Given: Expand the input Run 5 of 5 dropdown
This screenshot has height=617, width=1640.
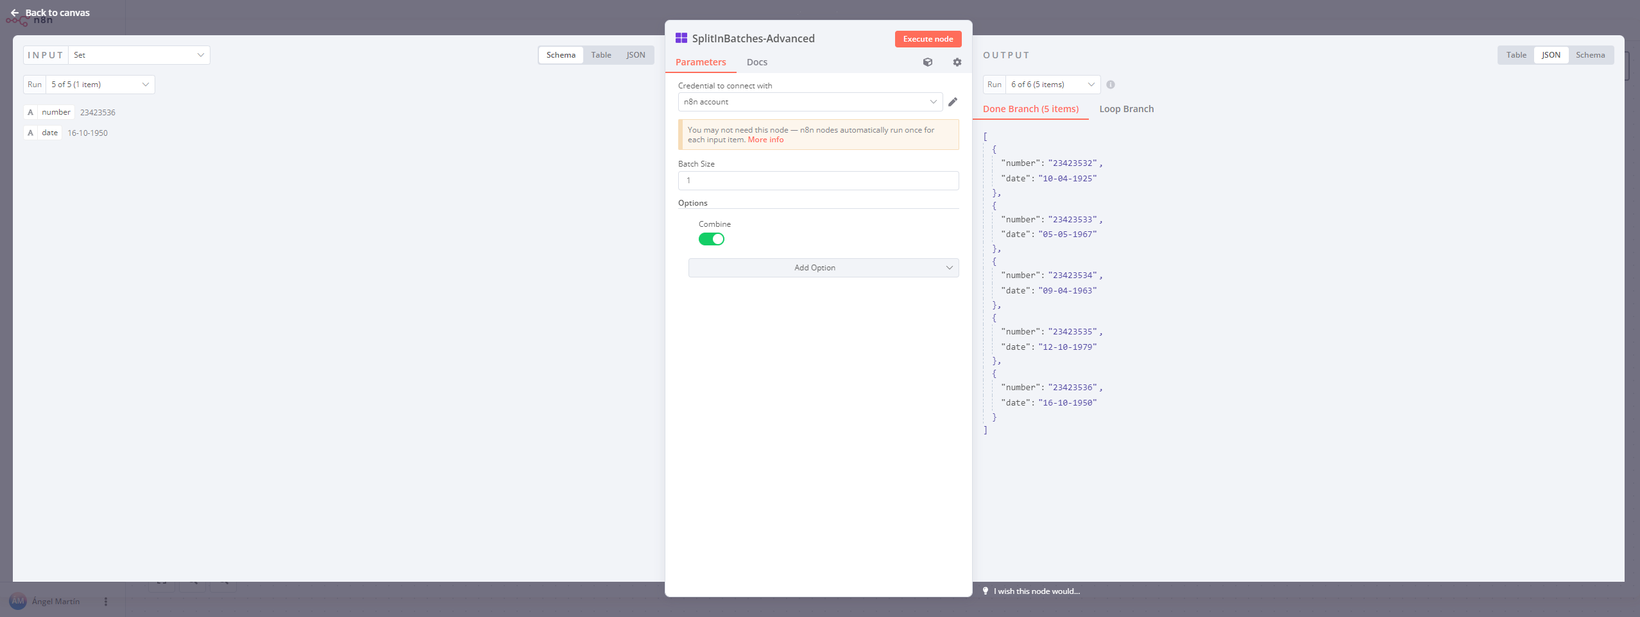Looking at the screenshot, I should pyautogui.click(x=100, y=85).
